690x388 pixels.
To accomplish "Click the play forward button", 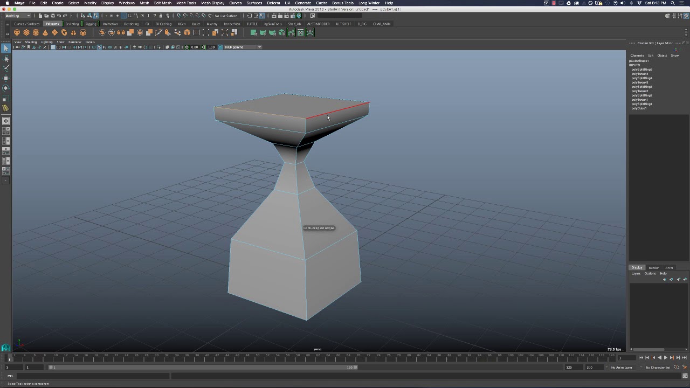I will 665,358.
